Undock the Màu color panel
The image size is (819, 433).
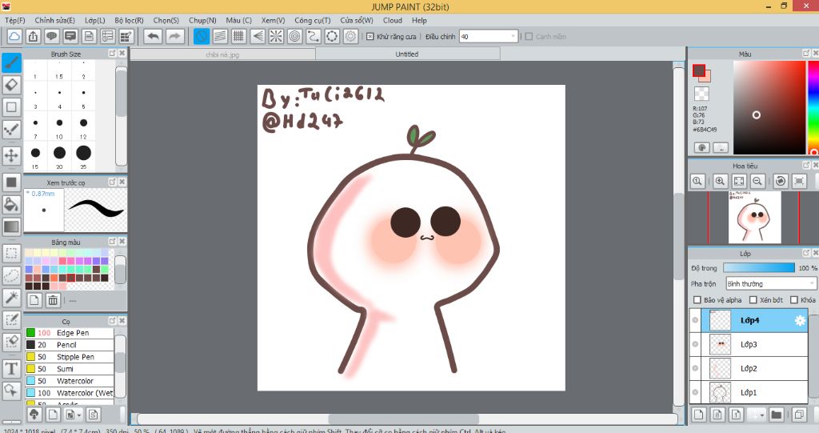pos(806,54)
